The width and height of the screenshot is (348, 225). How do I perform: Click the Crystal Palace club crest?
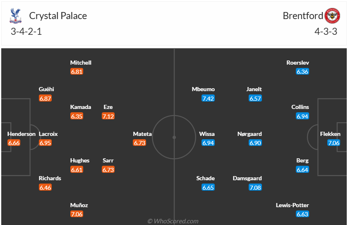point(15,16)
